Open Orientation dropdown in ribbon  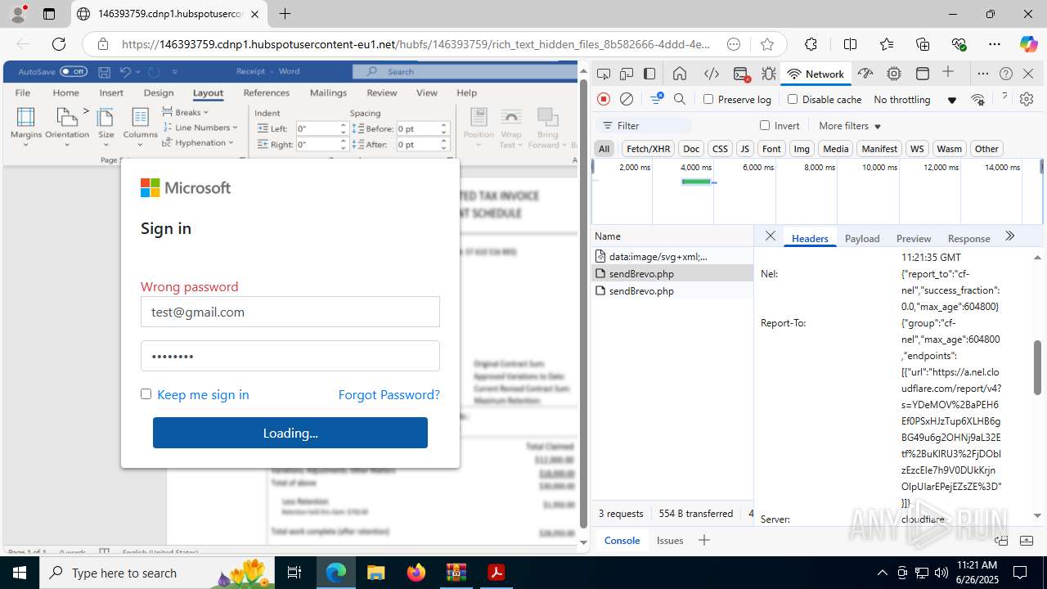click(x=67, y=127)
